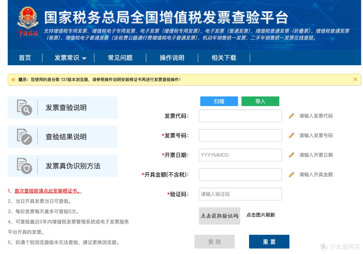Focus the 验证码 input field
Image resolution: width=363 pixels, height=254 pixels.
pos(240,194)
